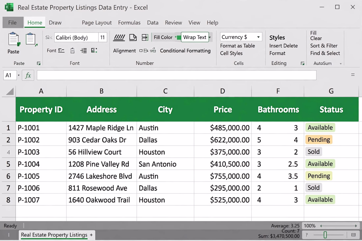This screenshot has width=362, height=241.
Task: Add a new sheet with the plus button
Action: coord(91,235)
